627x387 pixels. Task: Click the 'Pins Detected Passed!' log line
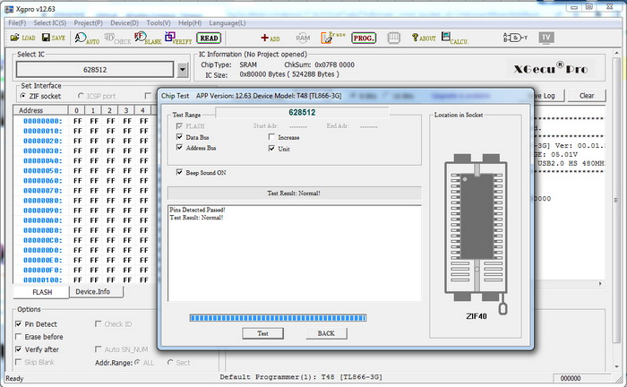coord(198,210)
